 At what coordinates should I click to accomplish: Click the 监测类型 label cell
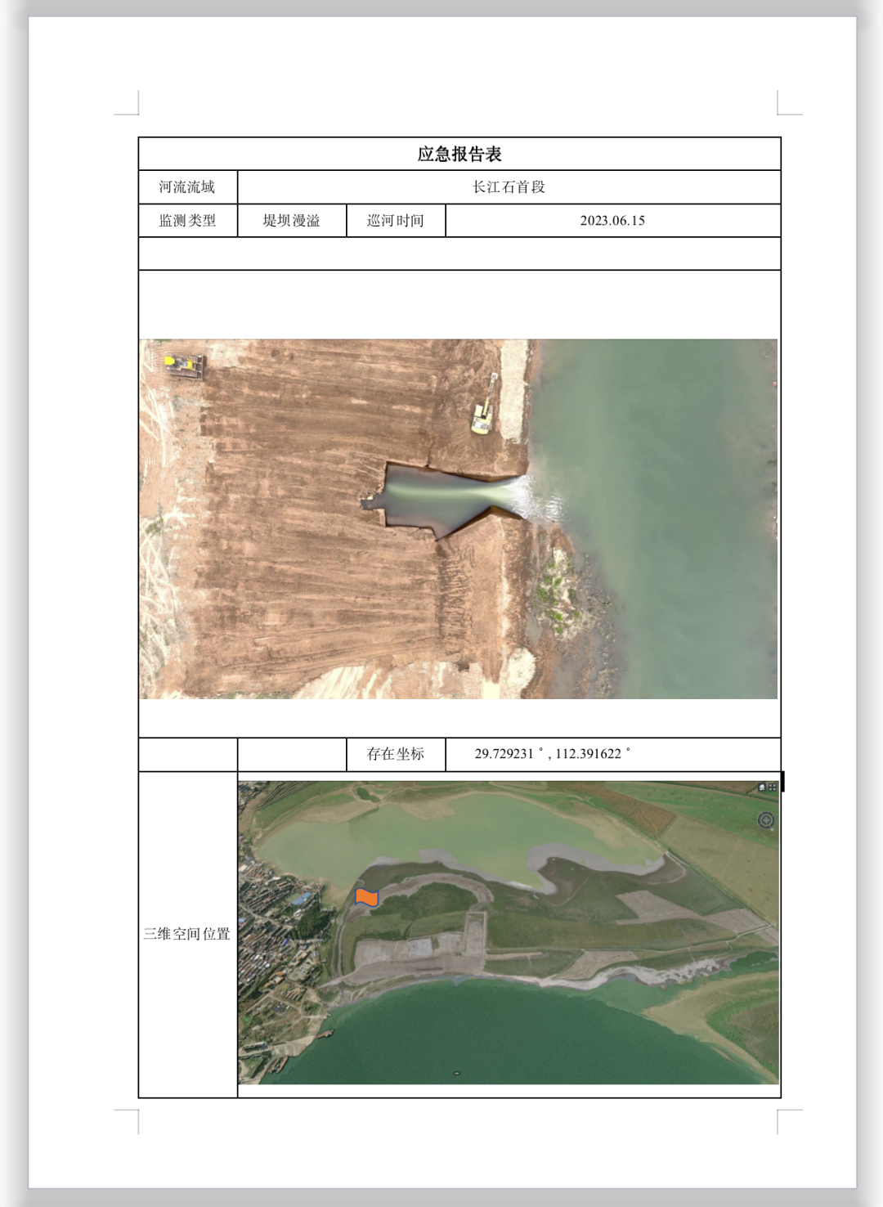[x=187, y=221]
